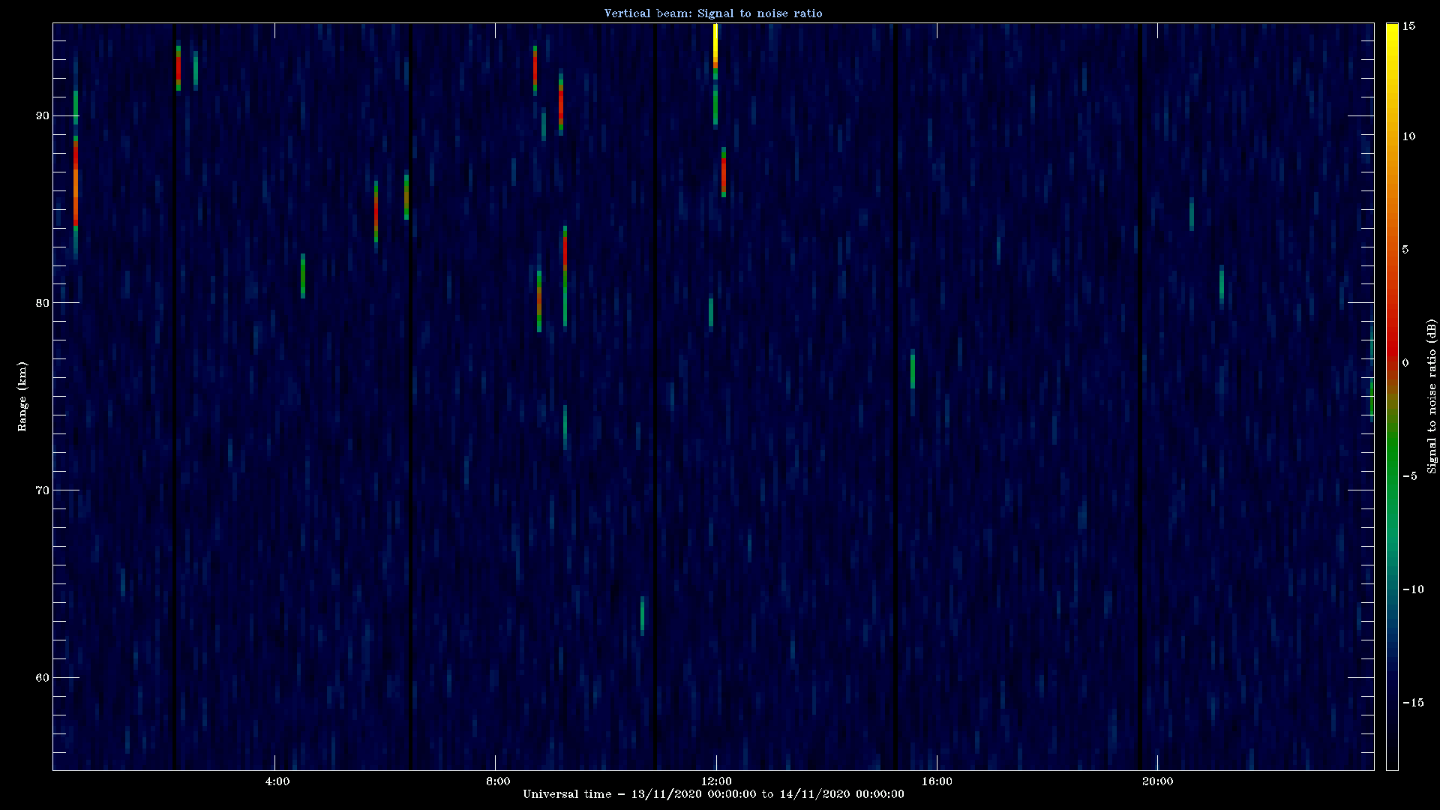This screenshot has height=810, width=1440.
Task: Click the green zone of the colorbar near -5 dB
Action: click(x=1392, y=465)
